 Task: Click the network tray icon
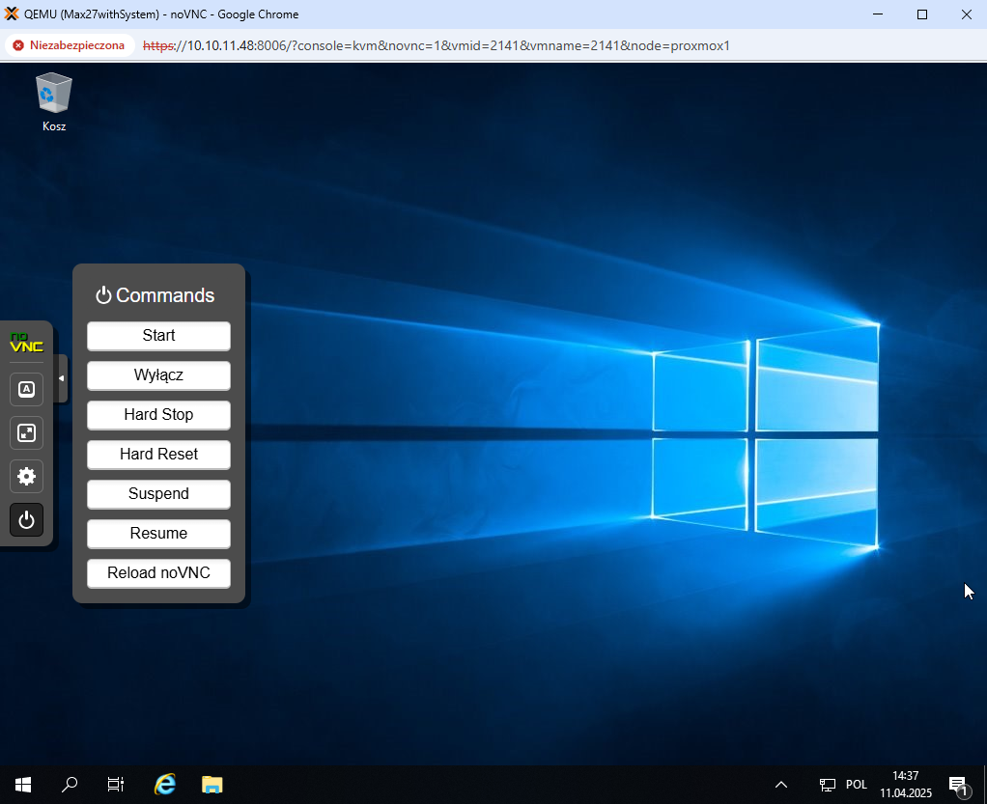point(827,785)
